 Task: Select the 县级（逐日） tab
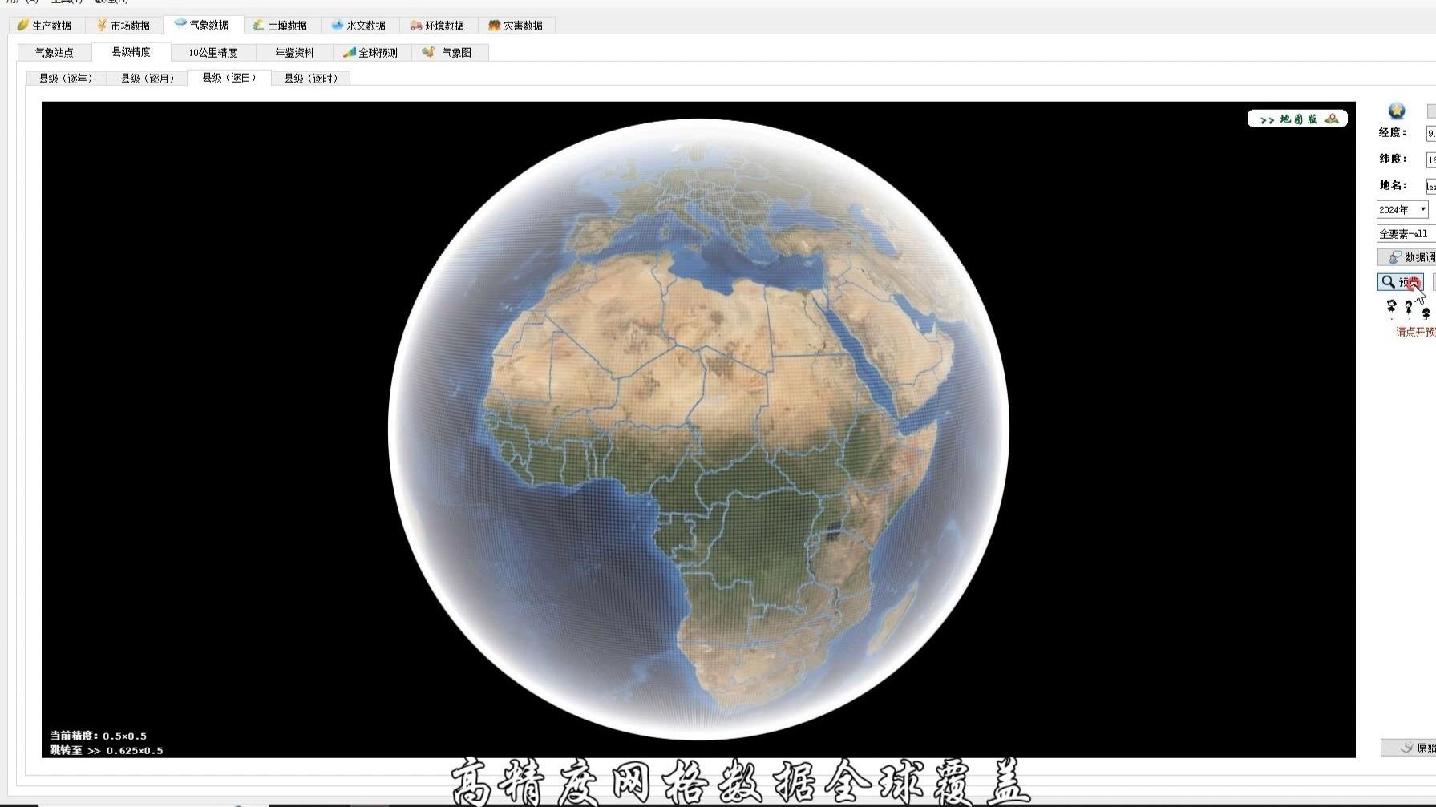[x=229, y=78]
